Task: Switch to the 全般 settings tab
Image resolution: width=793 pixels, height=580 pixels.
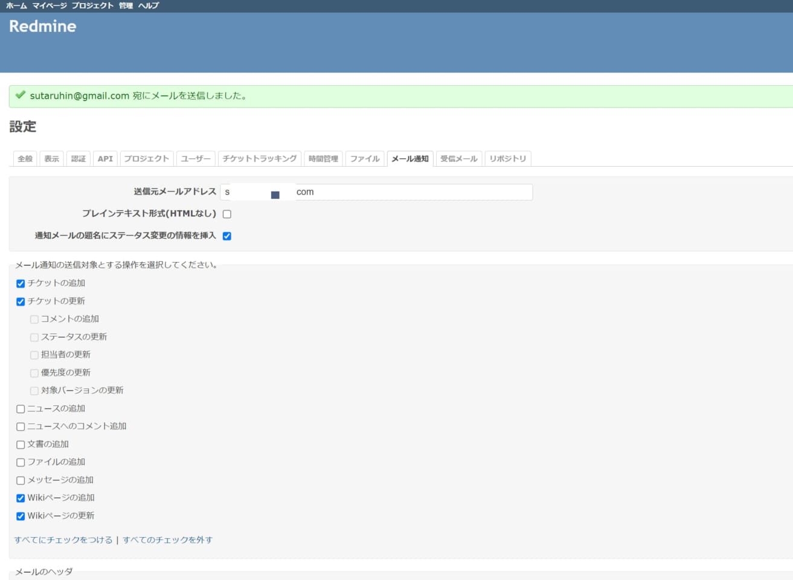Action: tap(25, 159)
